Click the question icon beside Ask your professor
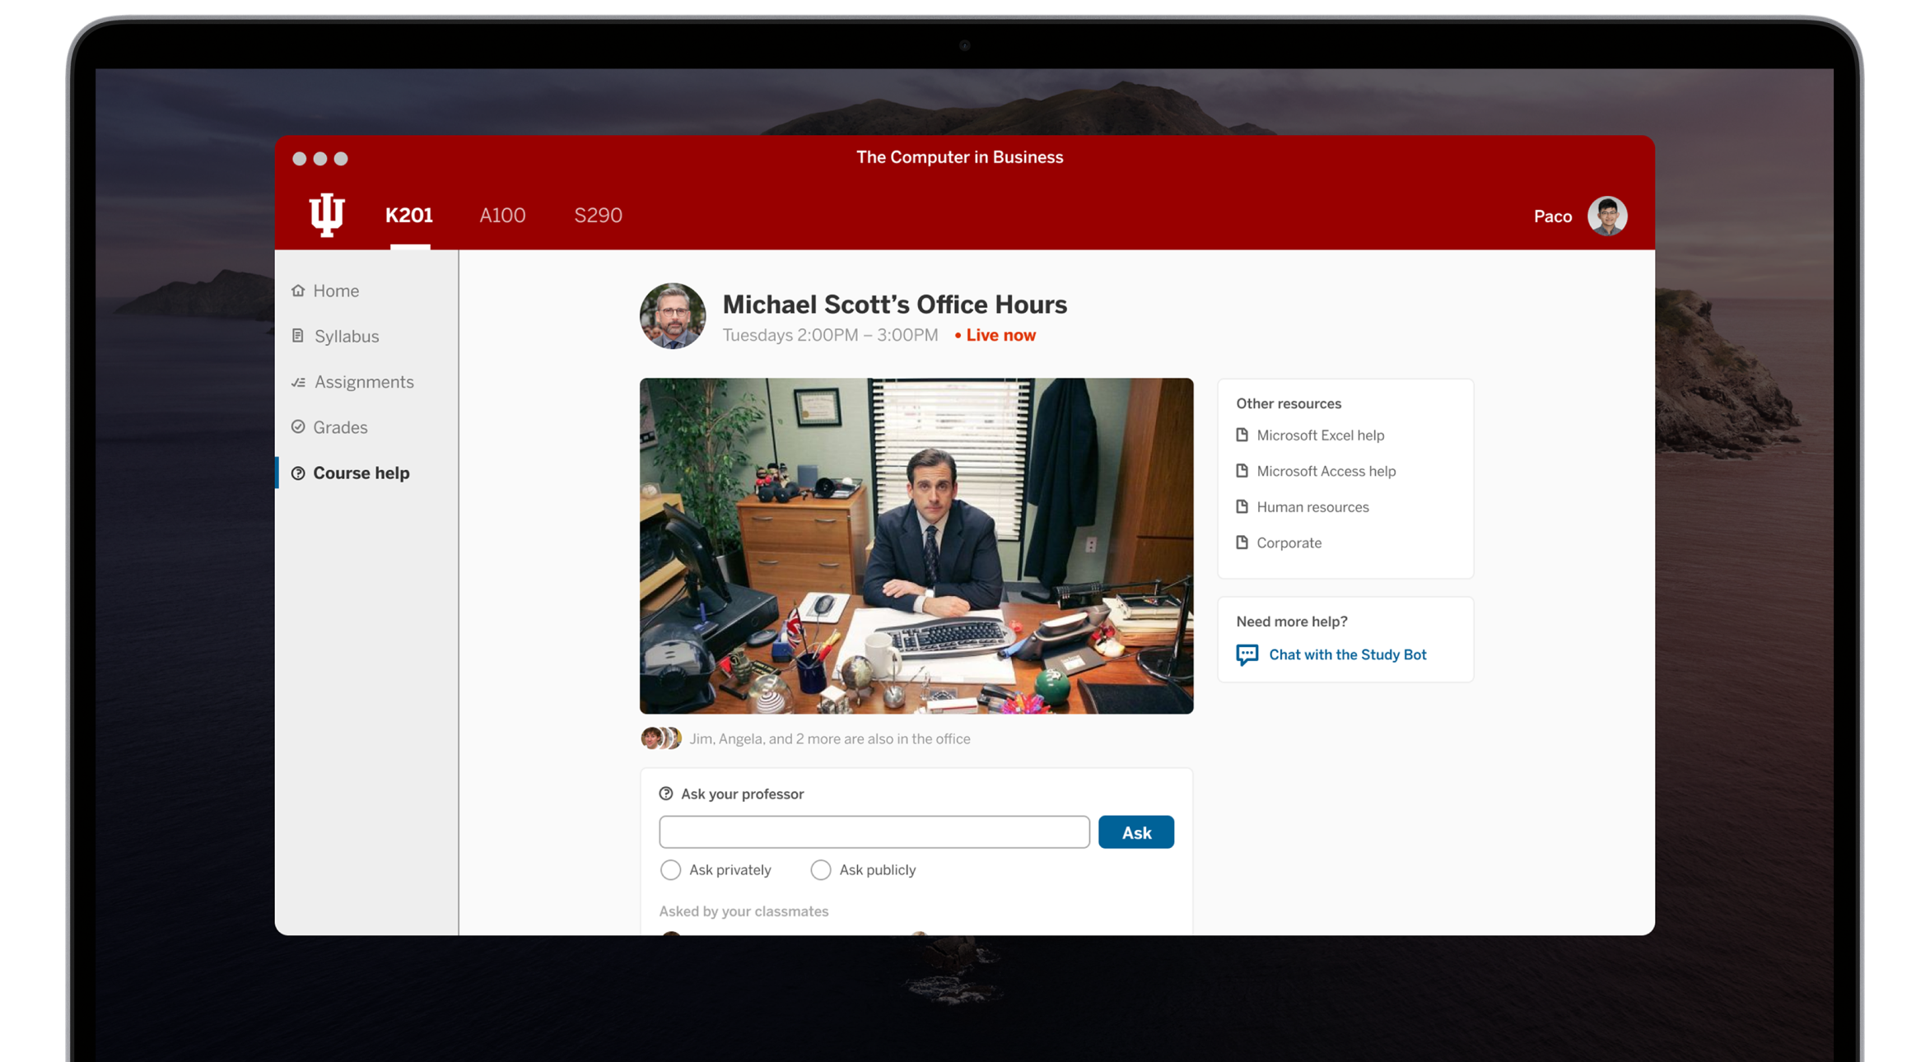1930x1062 pixels. (665, 794)
